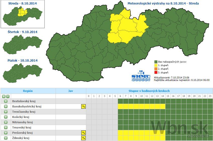This screenshot has width=213, height=141.
Task: Collapse all regions with the top minus icon
Action: pos(8,96)
